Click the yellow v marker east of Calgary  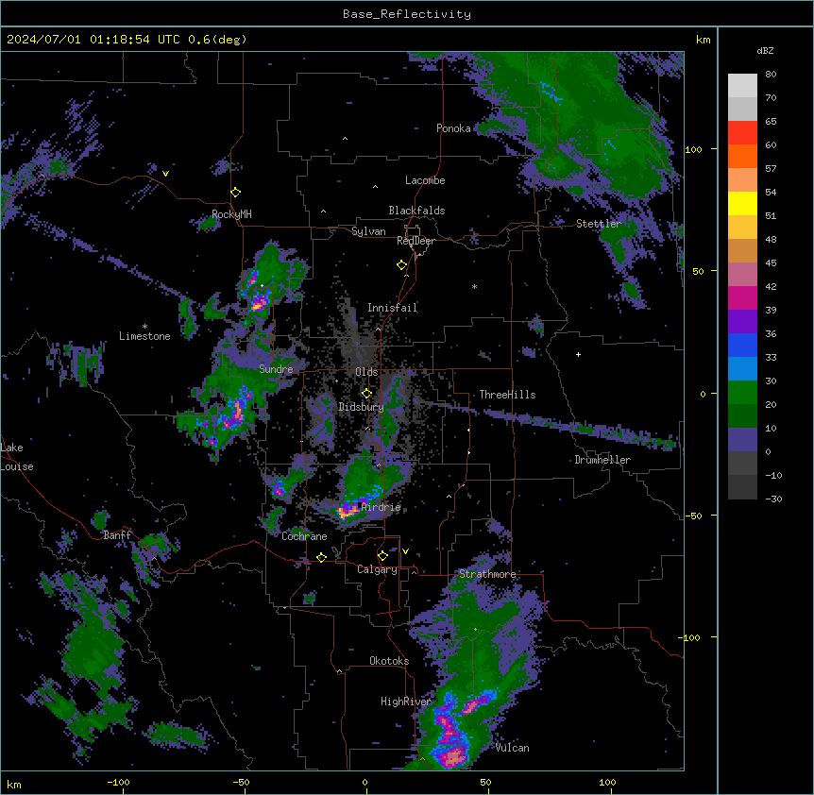click(405, 551)
